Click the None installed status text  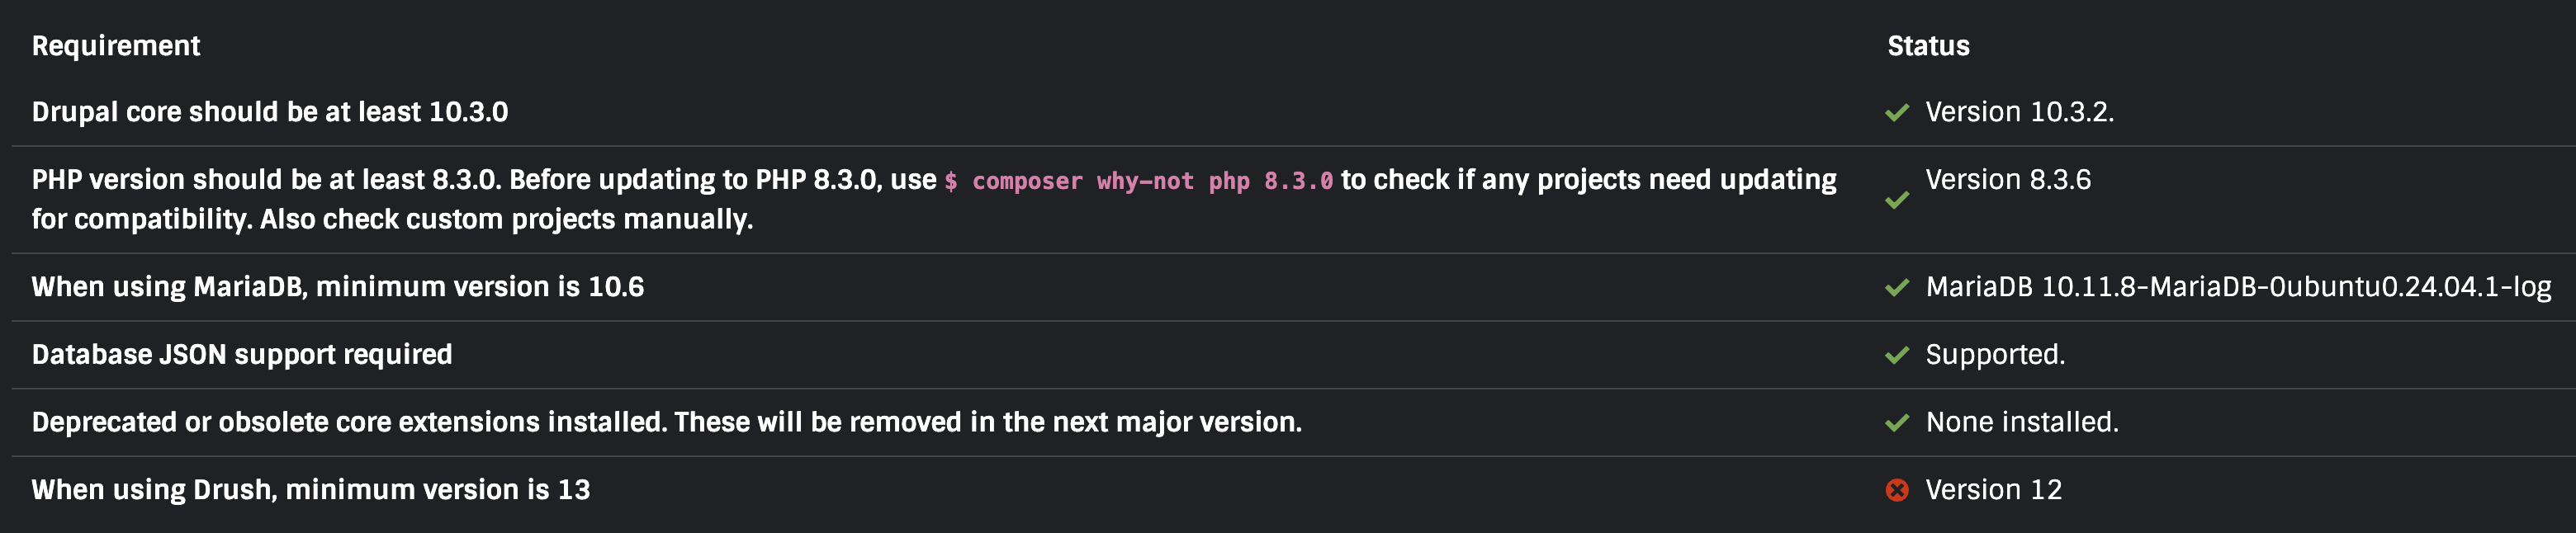[2022, 422]
